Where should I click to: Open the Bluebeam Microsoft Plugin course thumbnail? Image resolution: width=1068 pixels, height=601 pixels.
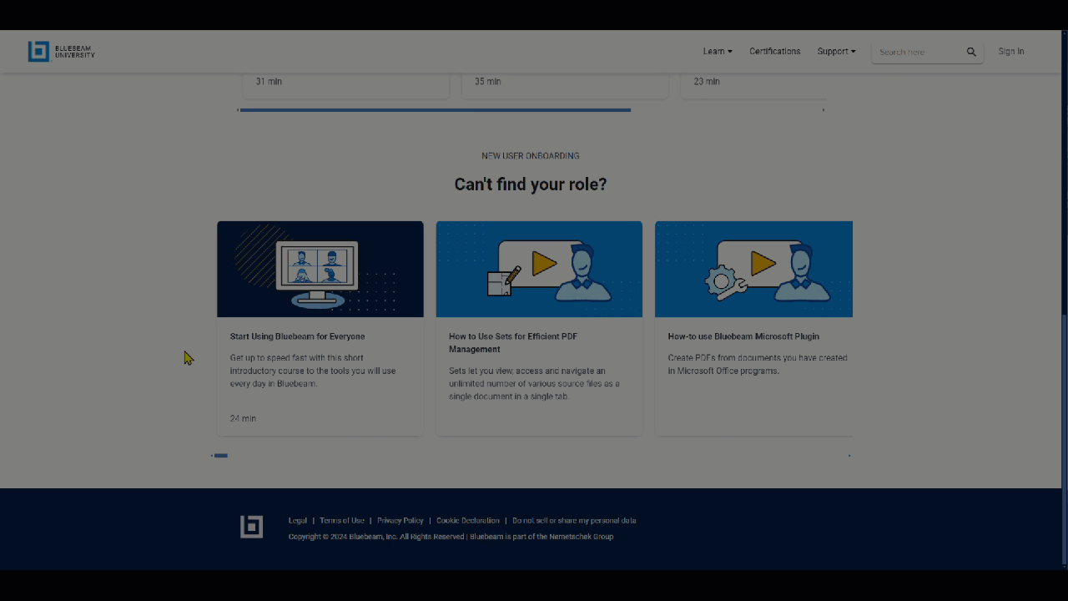click(x=753, y=269)
